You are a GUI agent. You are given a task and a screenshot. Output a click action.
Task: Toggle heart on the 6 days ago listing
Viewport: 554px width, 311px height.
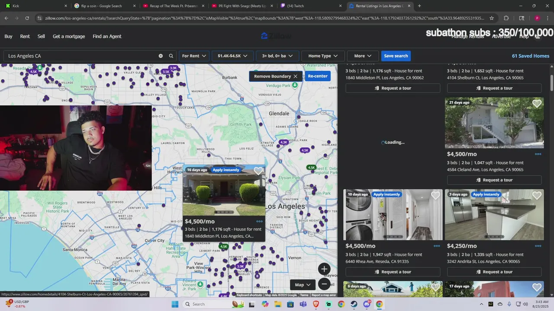click(435, 287)
